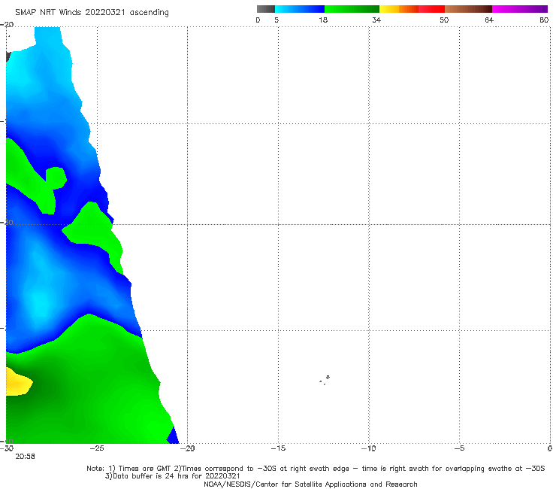556x489 pixels.
Task: Click the gray segment of the color bar
Action: 265,9
